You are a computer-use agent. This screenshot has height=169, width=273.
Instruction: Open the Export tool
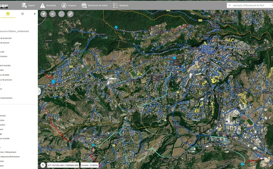coord(28,5)
